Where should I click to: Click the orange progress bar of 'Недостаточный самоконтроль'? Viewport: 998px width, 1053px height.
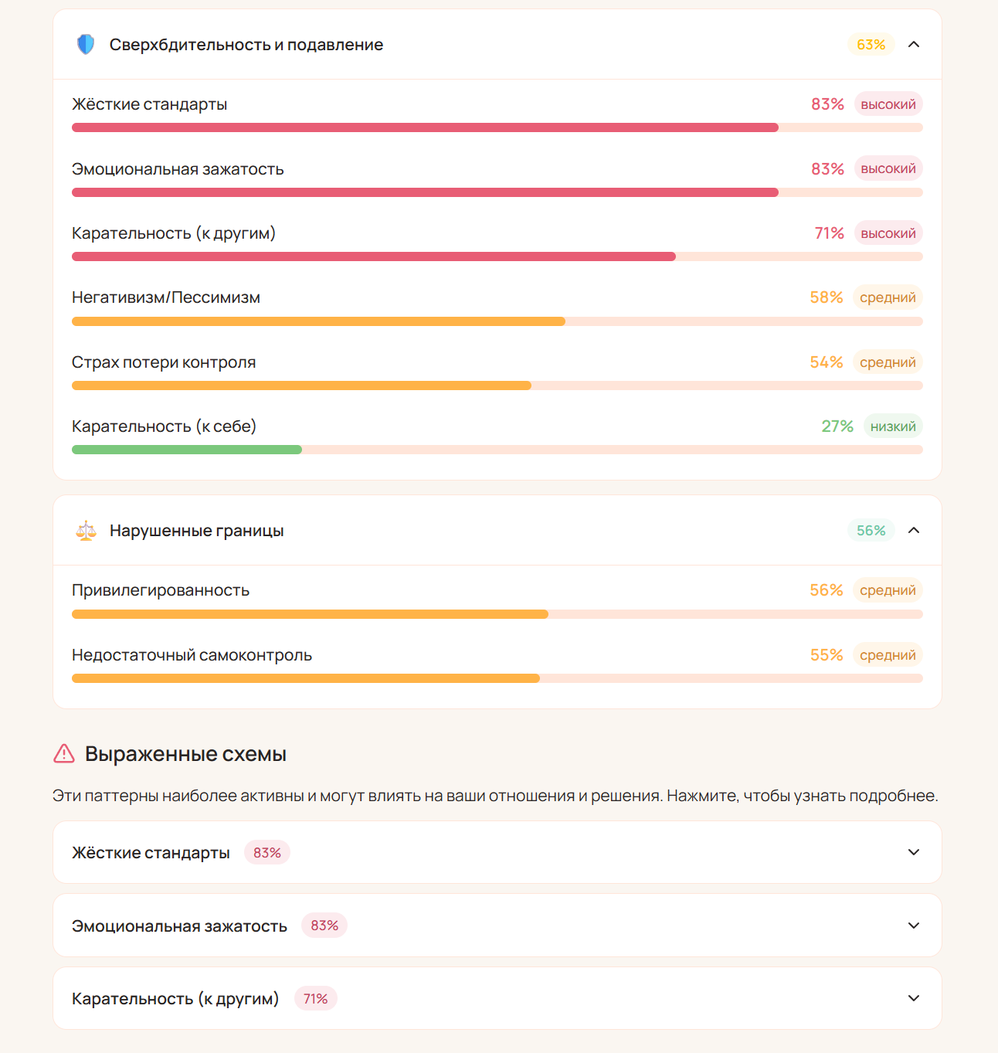click(x=306, y=678)
